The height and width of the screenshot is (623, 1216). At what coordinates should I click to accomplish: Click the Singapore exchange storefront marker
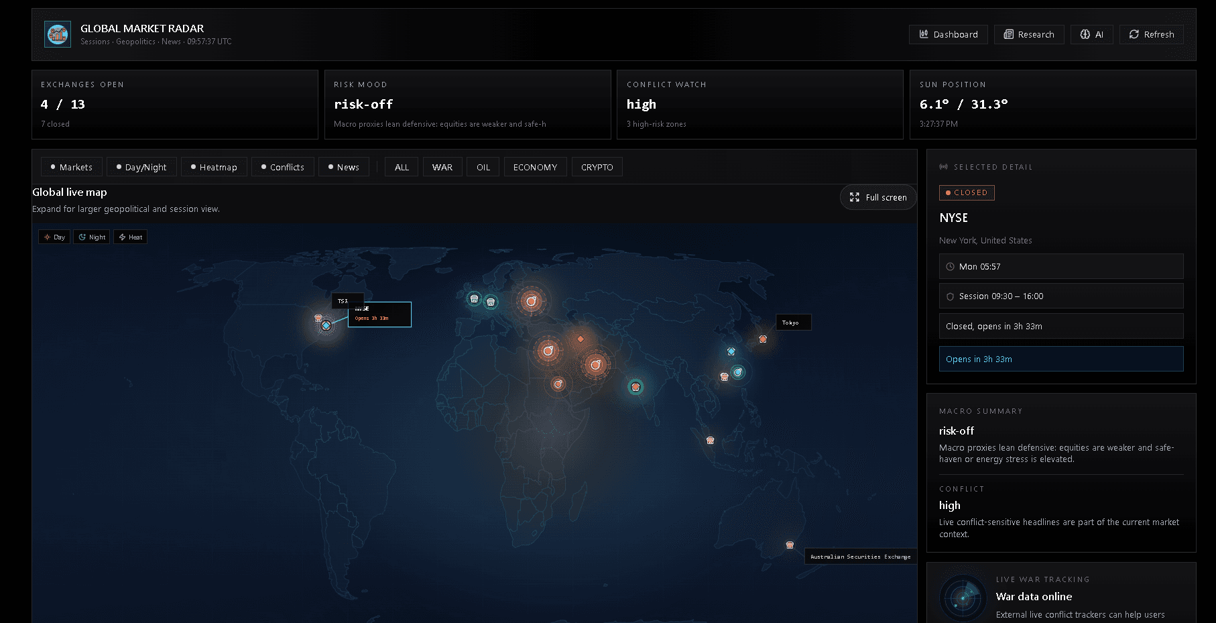tap(711, 441)
